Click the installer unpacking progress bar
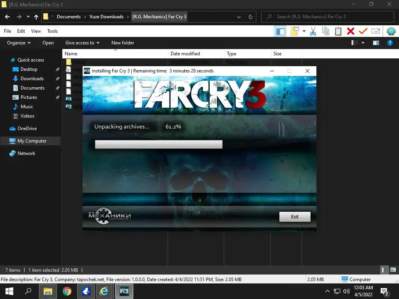 coord(202,144)
